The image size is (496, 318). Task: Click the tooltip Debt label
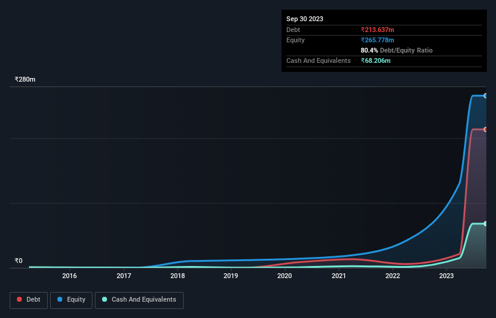coord(293,30)
